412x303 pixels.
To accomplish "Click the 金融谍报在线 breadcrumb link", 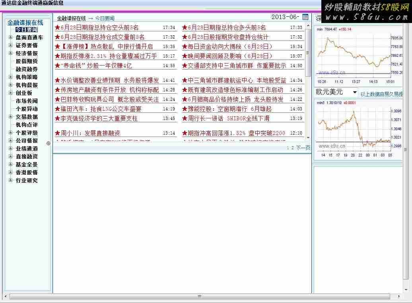I will coord(72,18).
